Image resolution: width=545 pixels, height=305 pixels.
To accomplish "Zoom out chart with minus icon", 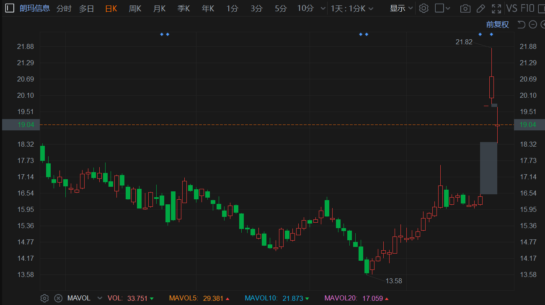I will click(x=533, y=25).
